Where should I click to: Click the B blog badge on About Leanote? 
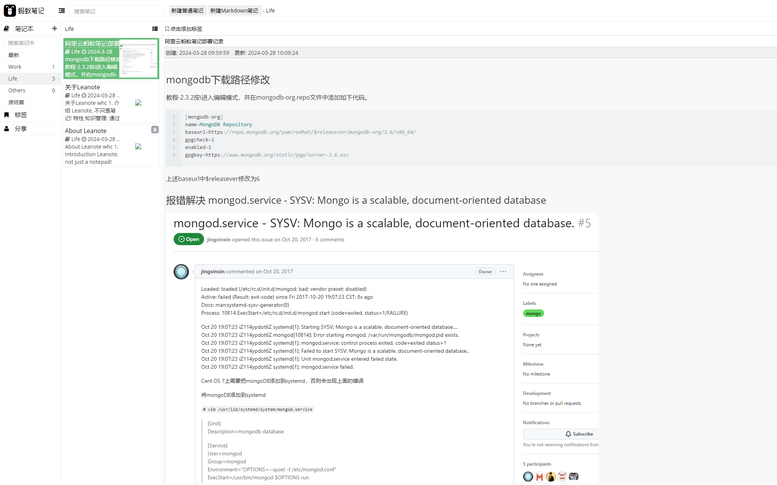(x=155, y=130)
